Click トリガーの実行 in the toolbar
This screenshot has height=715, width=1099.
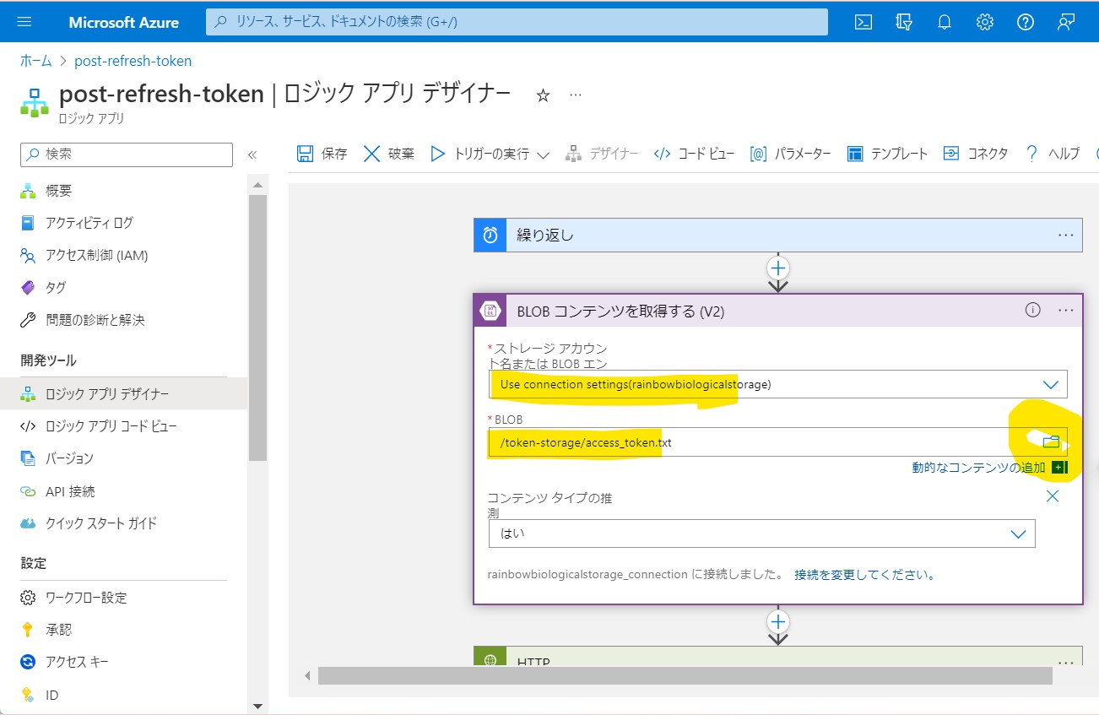point(480,154)
